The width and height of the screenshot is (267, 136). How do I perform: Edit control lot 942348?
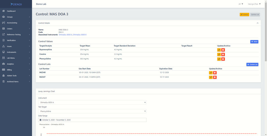[x=211, y=73]
